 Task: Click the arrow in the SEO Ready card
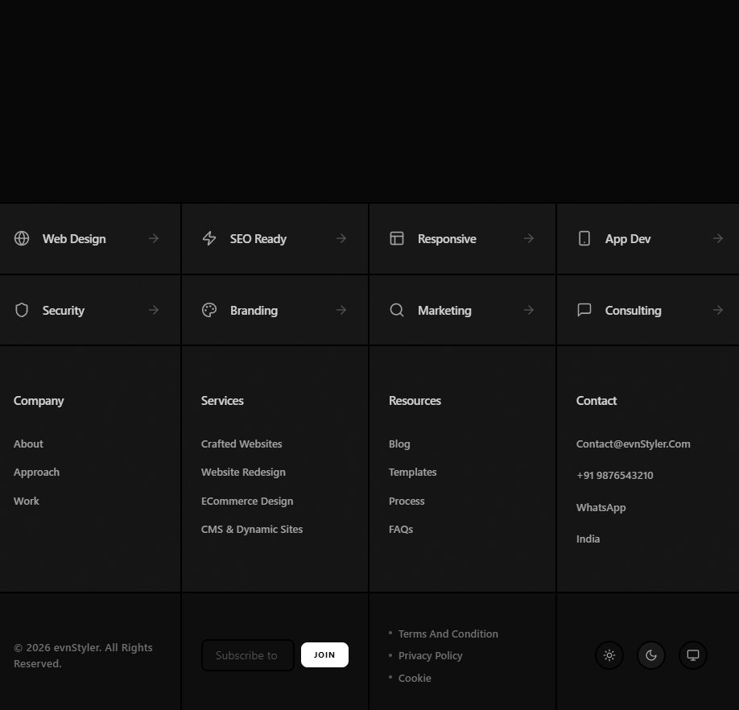[x=341, y=238]
